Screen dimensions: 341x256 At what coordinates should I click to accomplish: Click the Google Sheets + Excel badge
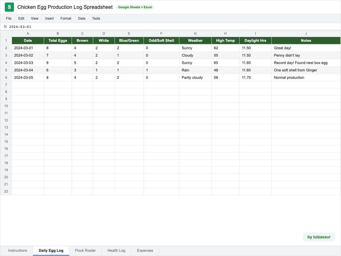point(135,7)
